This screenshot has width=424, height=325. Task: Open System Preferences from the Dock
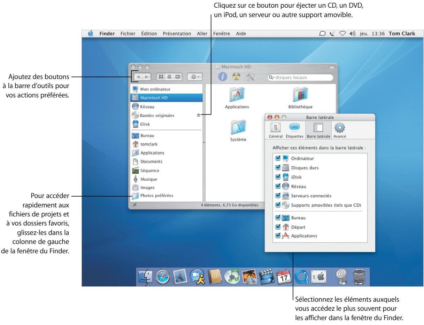(318, 277)
